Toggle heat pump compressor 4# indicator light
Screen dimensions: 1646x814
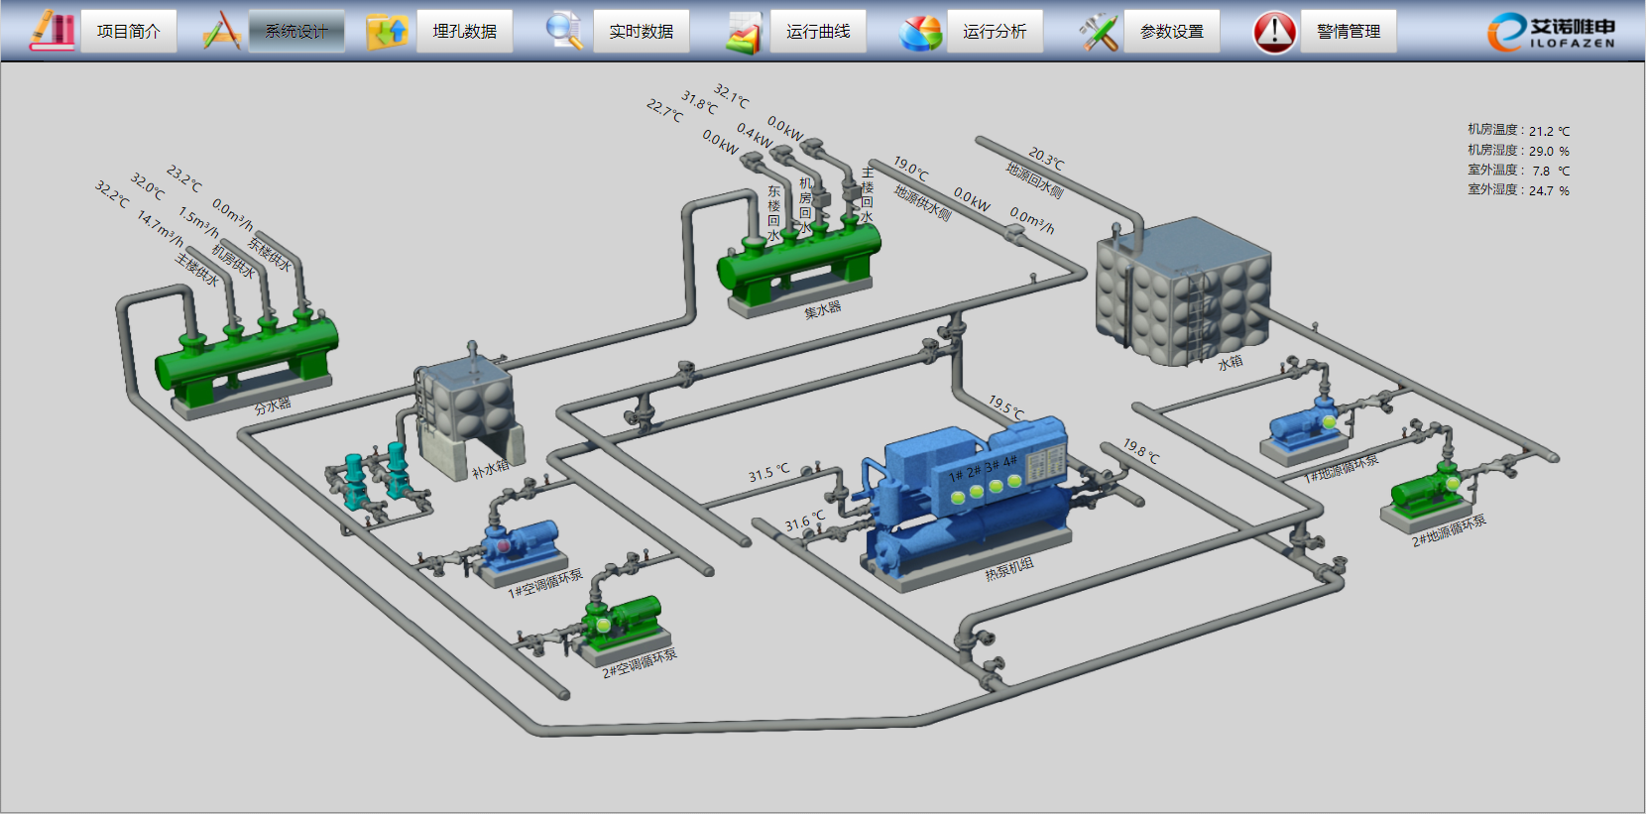(x=1013, y=481)
